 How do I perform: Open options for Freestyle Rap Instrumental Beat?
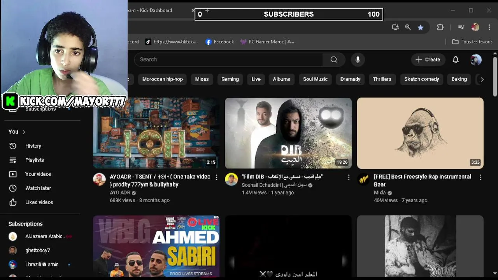click(x=480, y=177)
